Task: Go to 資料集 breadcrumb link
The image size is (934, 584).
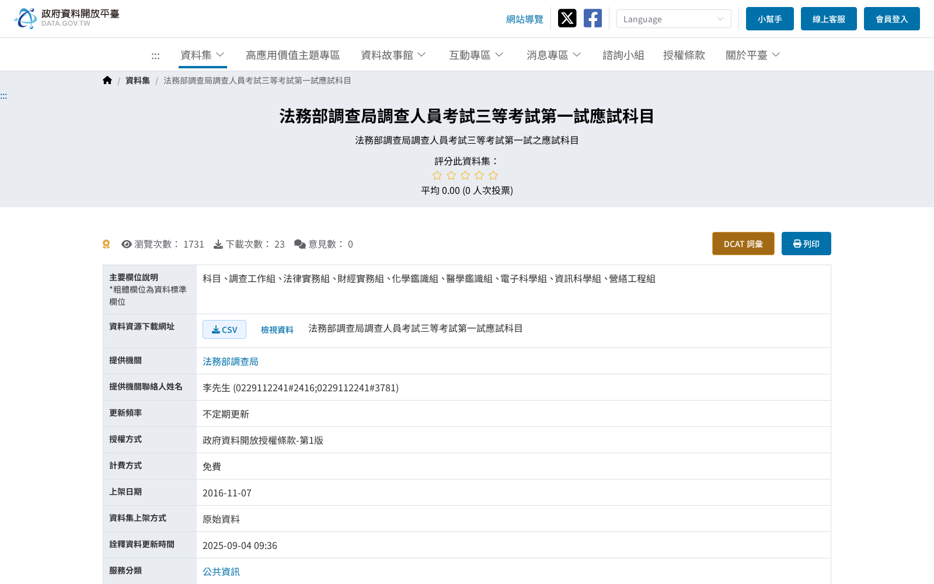Action: 138,81
